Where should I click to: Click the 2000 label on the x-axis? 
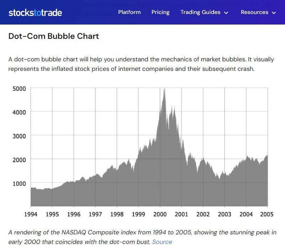pos(160,214)
